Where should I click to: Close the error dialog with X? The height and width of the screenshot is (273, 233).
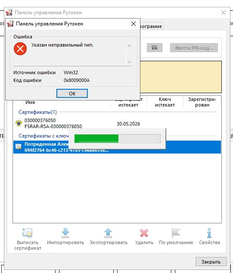(134, 24)
